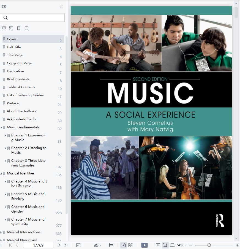Go to the Acknowledgments bookmark
The image size is (240, 249).
point(33,119)
